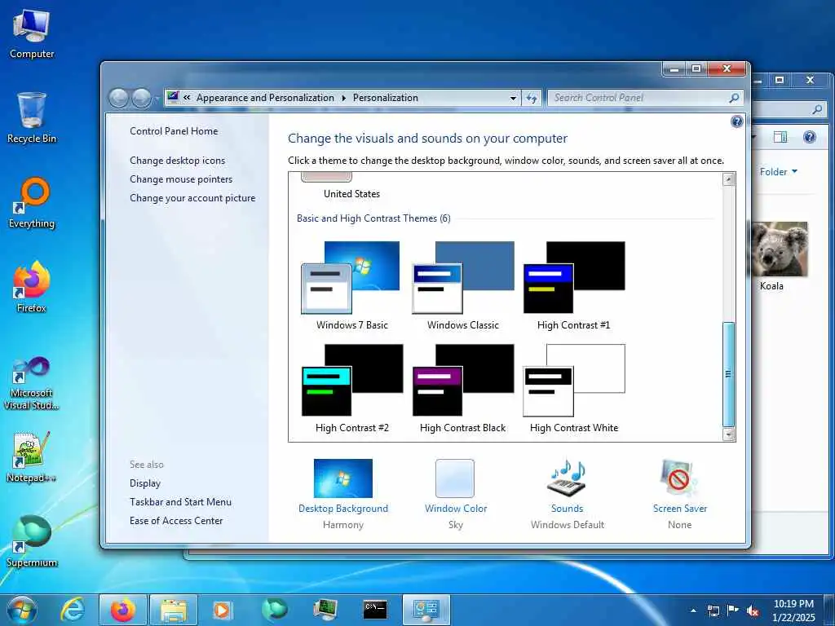835x626 pixels.
Task: Launch Internet Explorer from the taskbar
Action: pos(73,610)
